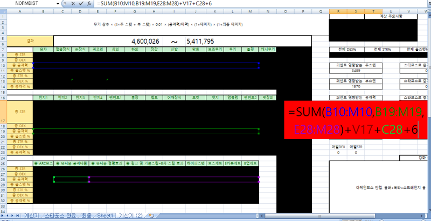Switch to the 계산기 sheet tab

[32, 216]
